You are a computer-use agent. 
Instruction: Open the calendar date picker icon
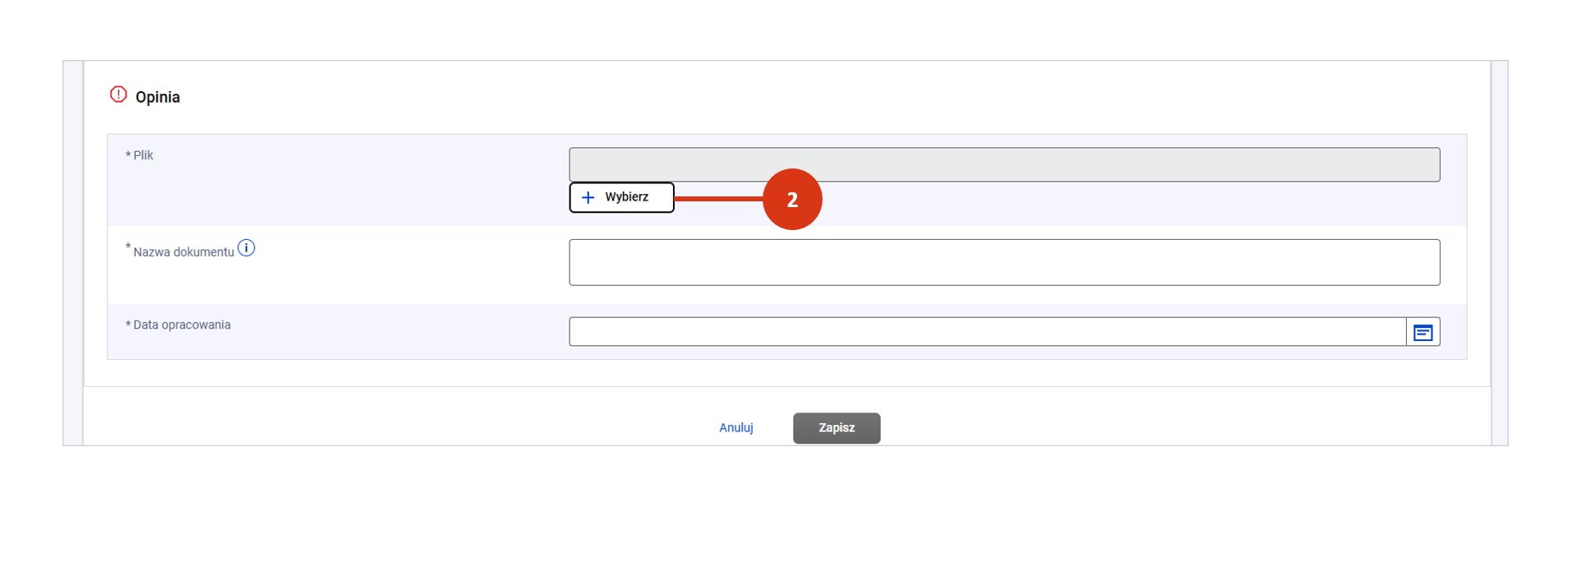1422,332
